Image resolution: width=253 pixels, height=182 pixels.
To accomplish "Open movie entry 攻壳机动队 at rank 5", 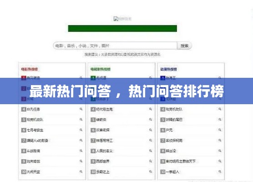I will pos(35,120).
